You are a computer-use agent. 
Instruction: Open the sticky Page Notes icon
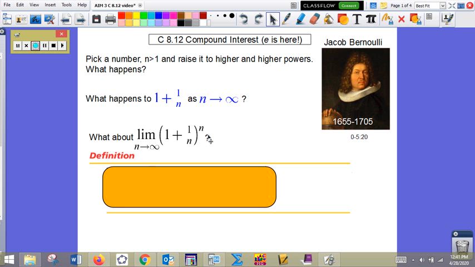click(384, 6)
